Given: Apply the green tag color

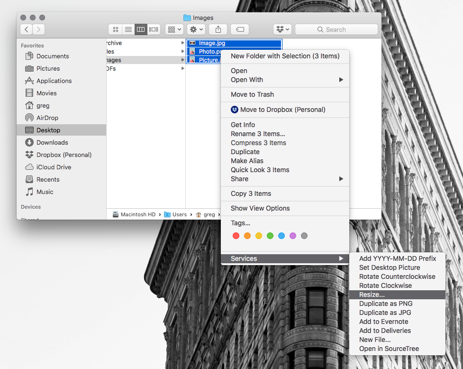Looking at the screenshot, I should coord(270,236).
